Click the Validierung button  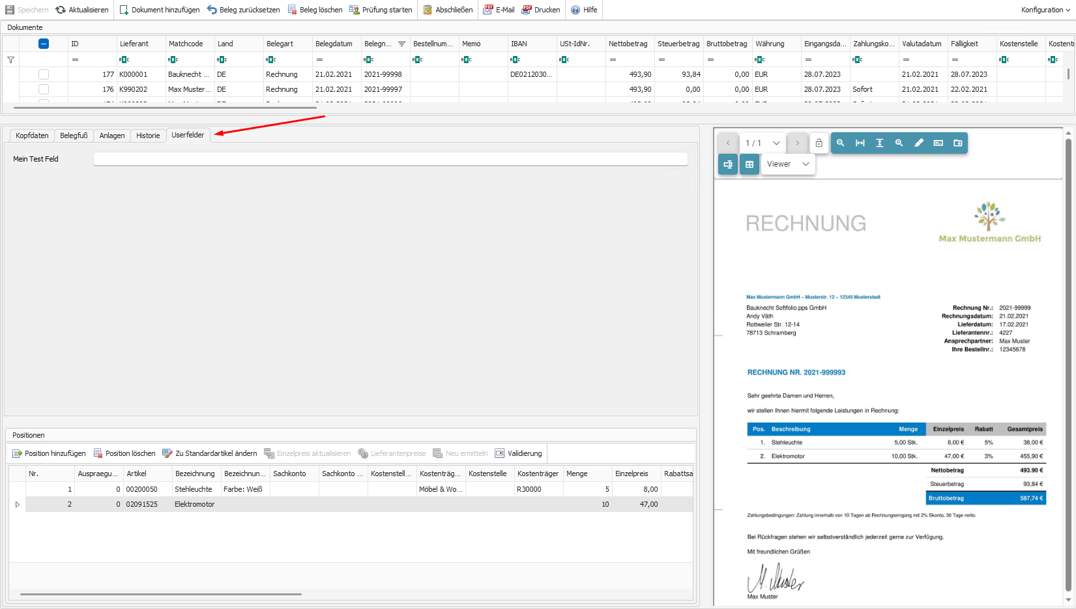pos(518,453)
